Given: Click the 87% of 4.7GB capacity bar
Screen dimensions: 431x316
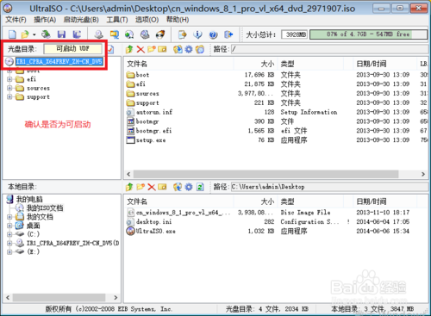Looking at the screenshot, I should click(x=368, y=34).
